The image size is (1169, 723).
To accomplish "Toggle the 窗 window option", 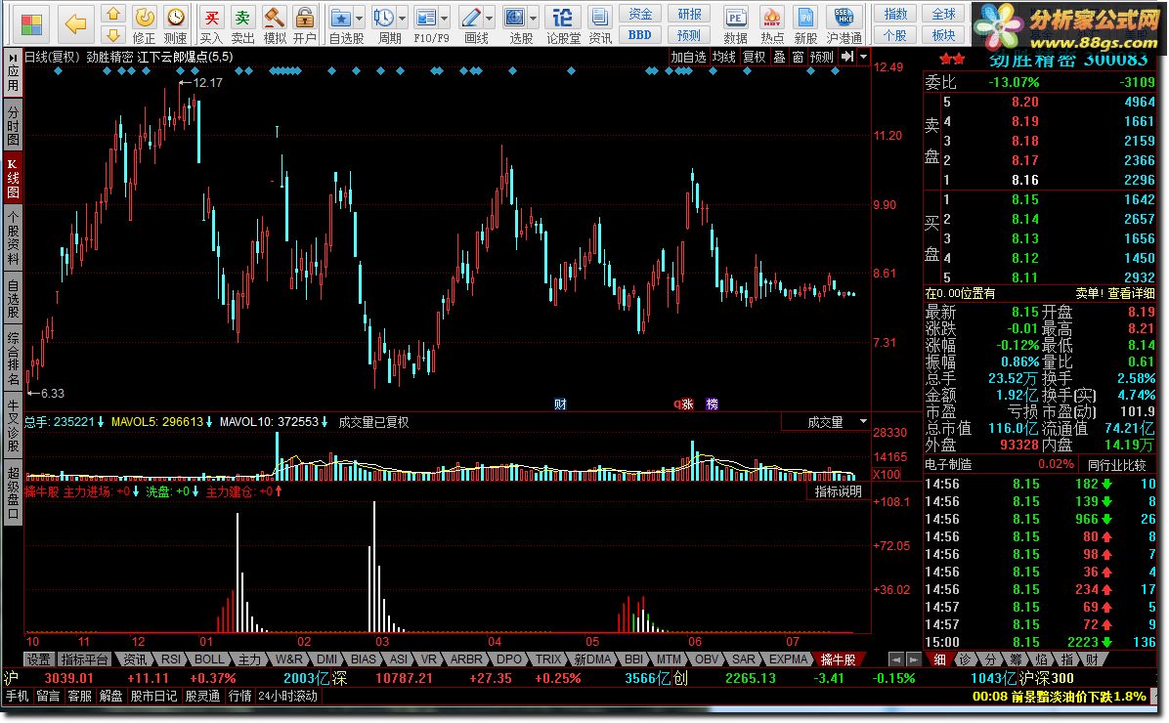I will coord(798,57).
